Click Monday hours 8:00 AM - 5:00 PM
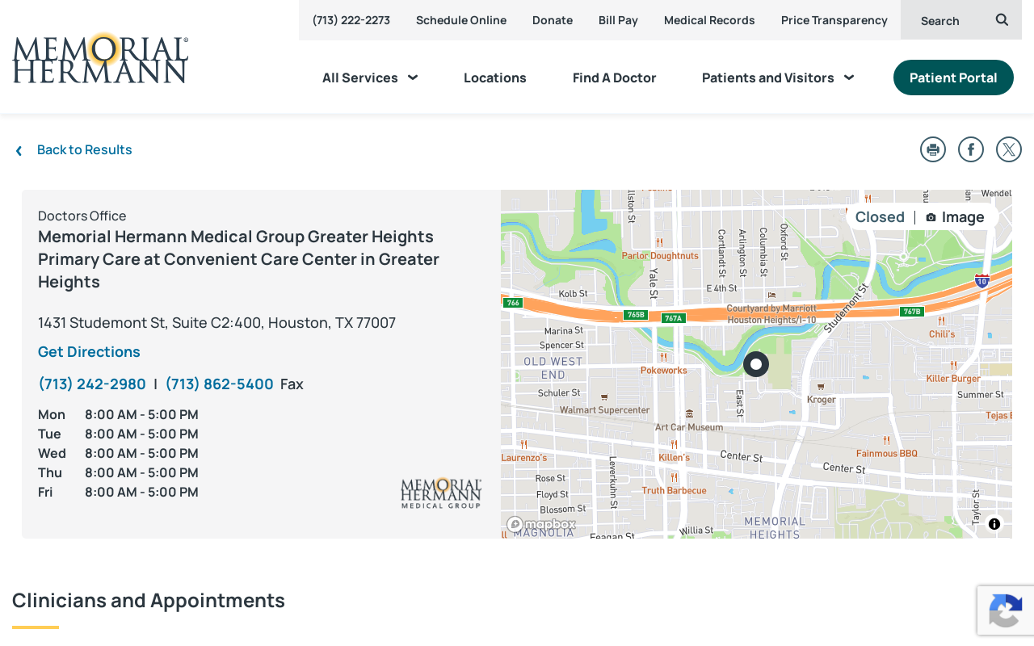The width and height of the screenshot is (1034, 646). coord(141,415)
